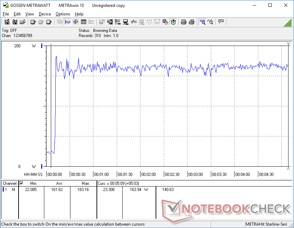The image size is (294, 228).
Task: Click the greyed bar chart view icon
Action: click(91, 22)
